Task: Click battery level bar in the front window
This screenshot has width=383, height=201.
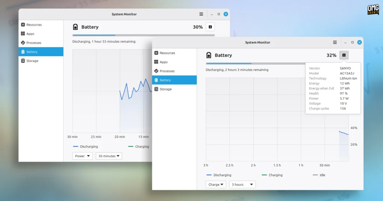Action: [x=255, y=64]
